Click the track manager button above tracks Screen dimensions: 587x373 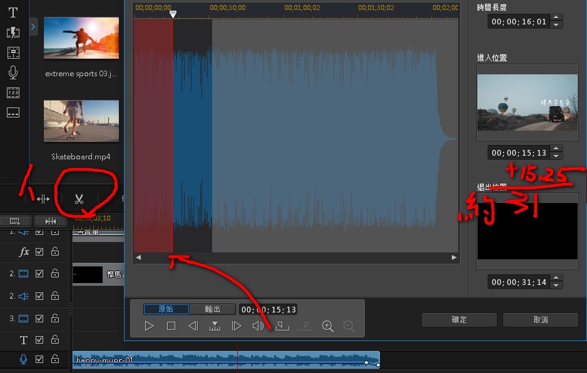[14, 221]
